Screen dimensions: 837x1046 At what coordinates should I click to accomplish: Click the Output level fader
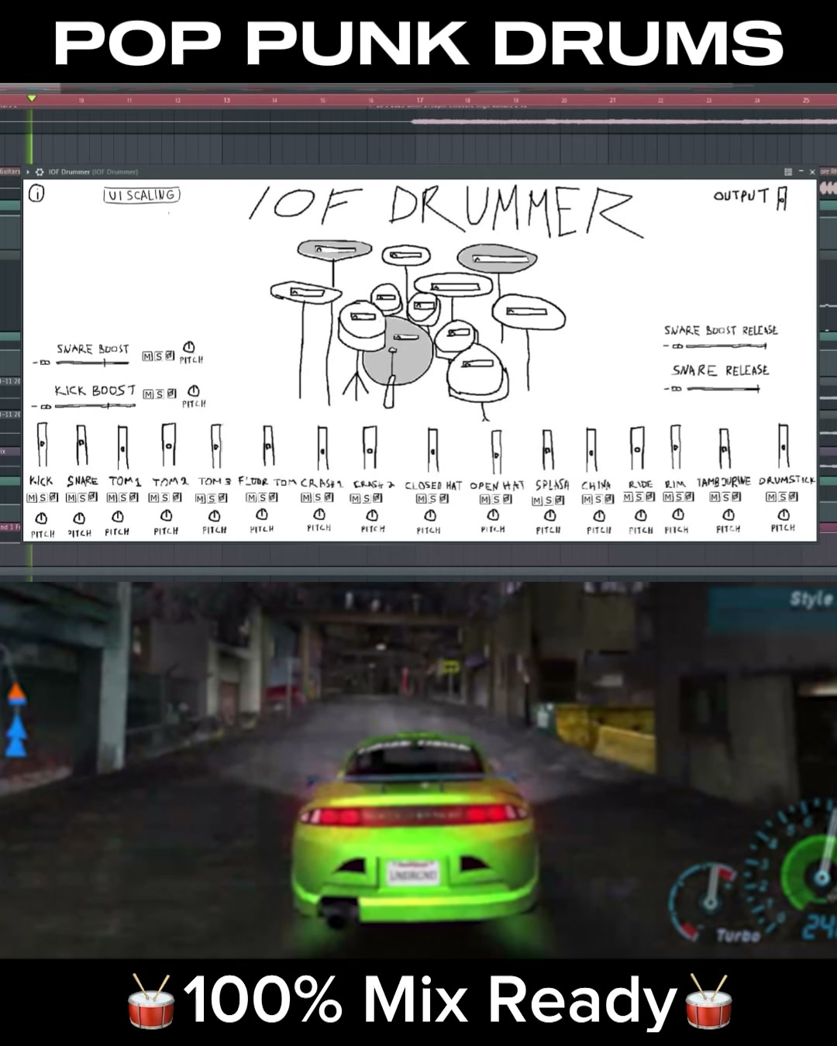pyautogui.click(x=782, y=198)
